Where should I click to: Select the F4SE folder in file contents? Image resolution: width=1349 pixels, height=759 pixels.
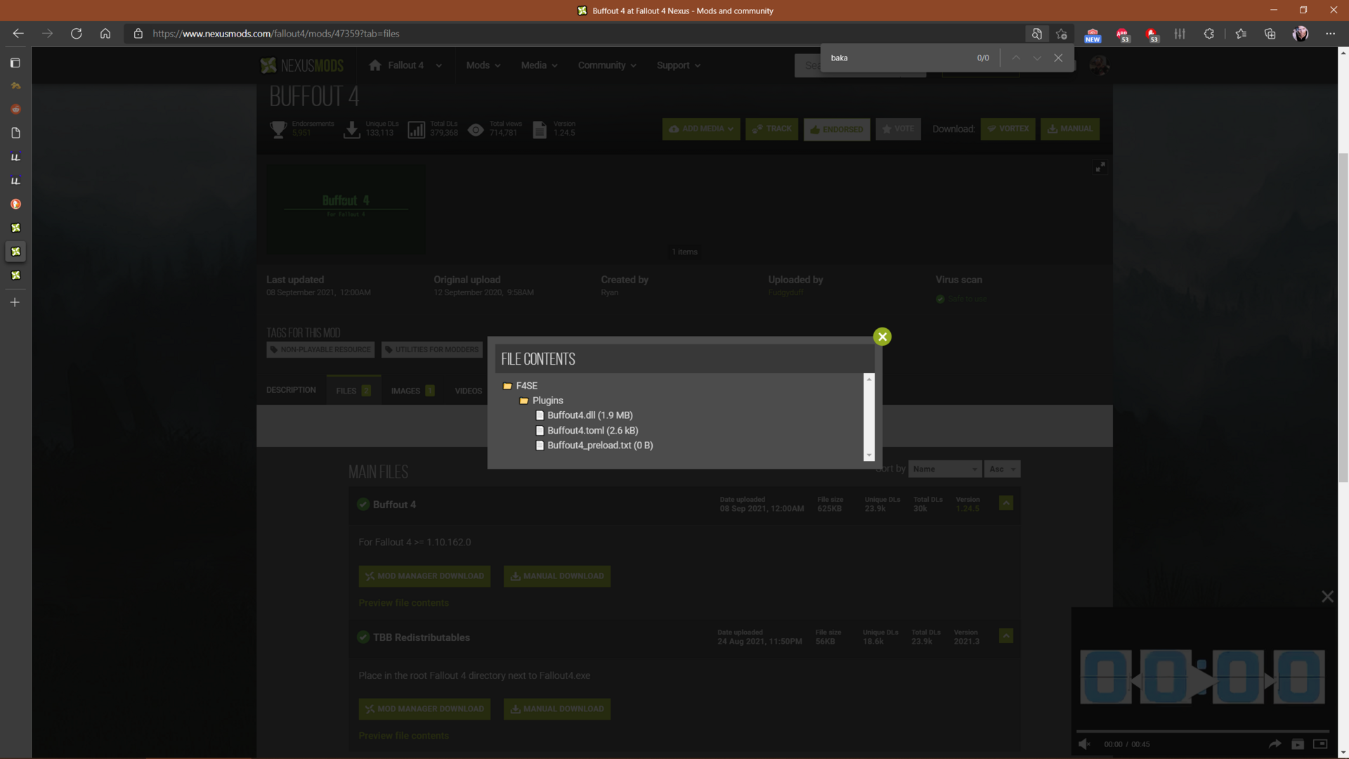[521, 386]
